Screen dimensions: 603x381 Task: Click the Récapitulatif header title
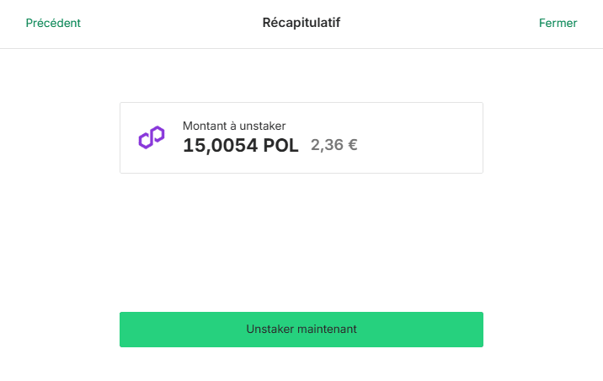(301, 23)
